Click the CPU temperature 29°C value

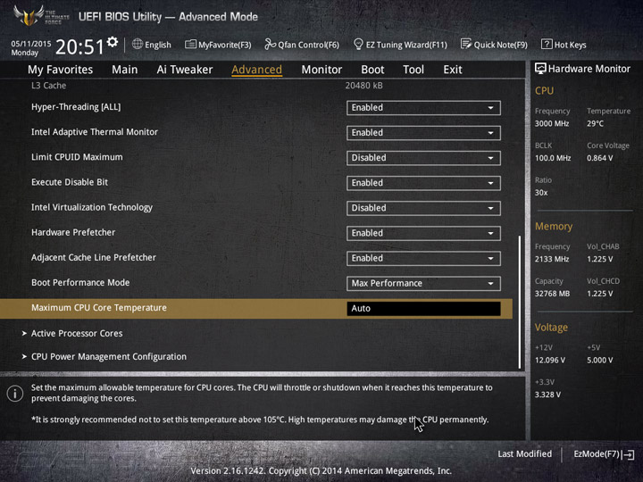595,123
